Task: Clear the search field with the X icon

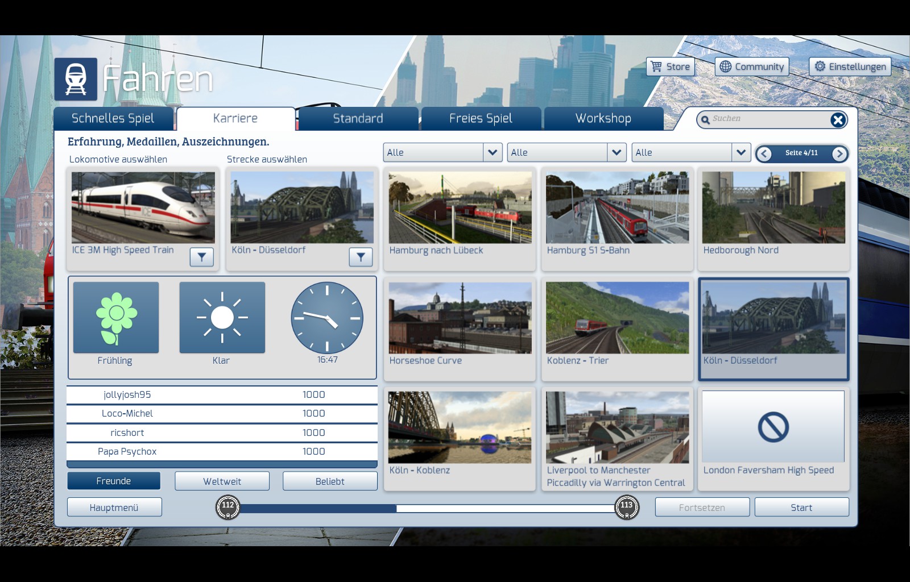Action: tap(838, 119)
